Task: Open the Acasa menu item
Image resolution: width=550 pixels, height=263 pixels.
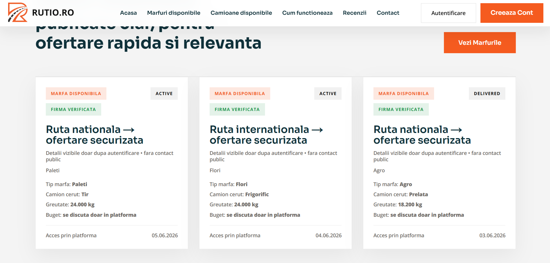Action: point(128,13)
